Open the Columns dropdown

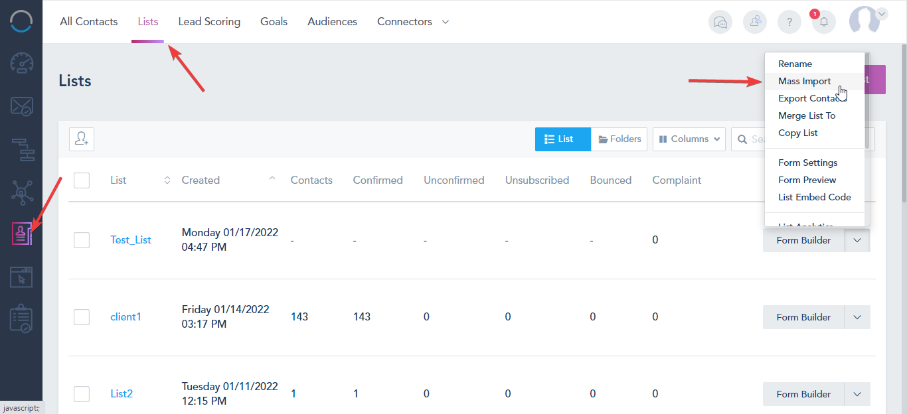pos(689,139)
